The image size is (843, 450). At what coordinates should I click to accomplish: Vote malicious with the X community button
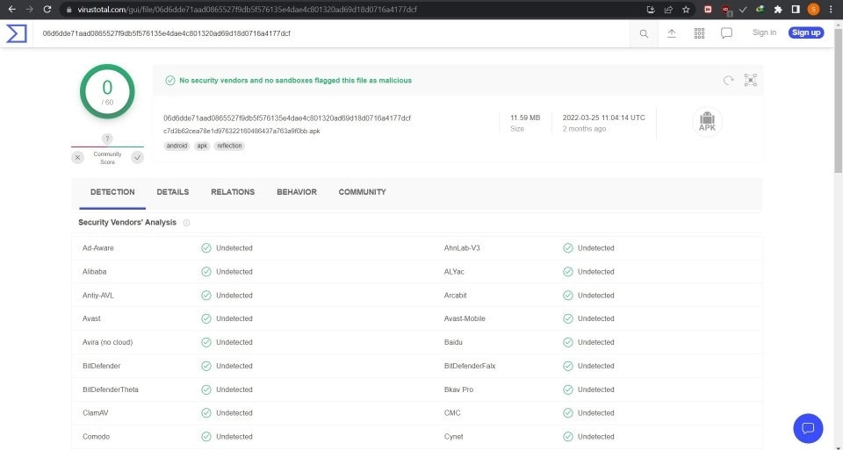click(78, 157)
